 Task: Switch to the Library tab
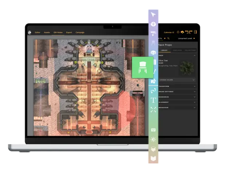(x=164, y=50)
